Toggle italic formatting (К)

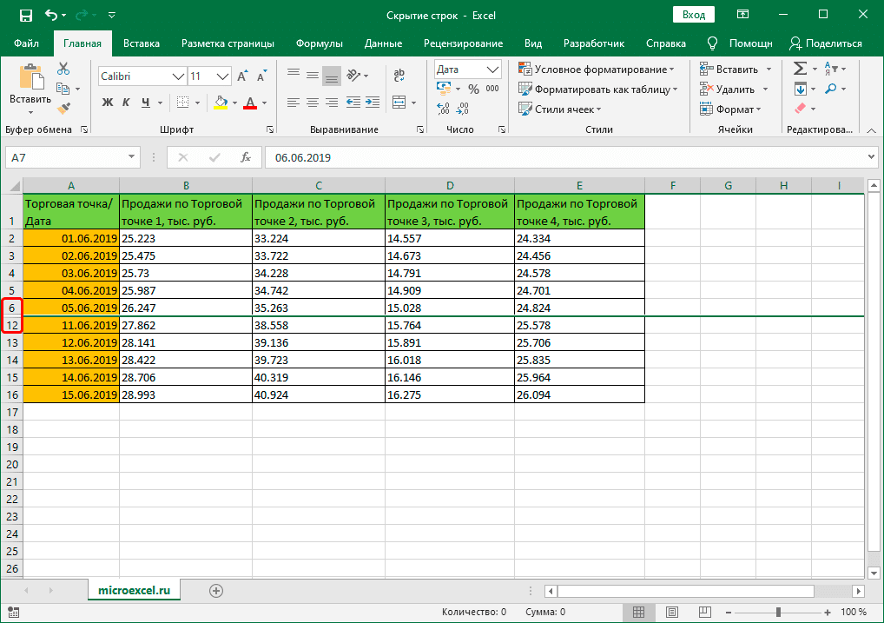[127, 103]
